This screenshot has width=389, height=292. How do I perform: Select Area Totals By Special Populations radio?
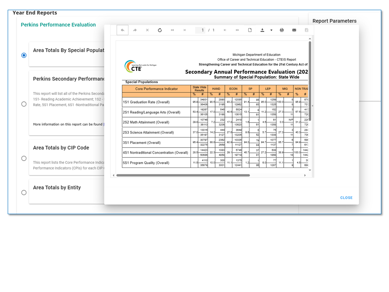pos(24,55)
